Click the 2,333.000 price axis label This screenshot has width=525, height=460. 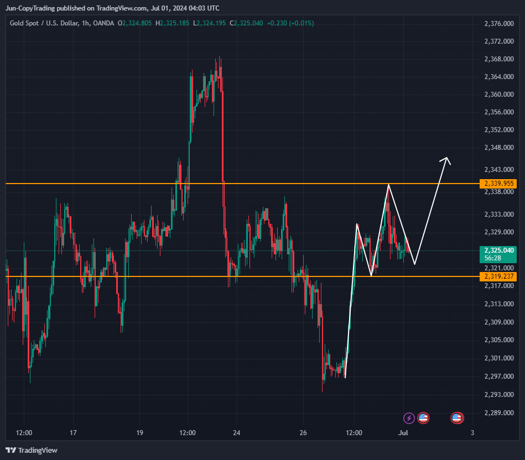(499, 215)
